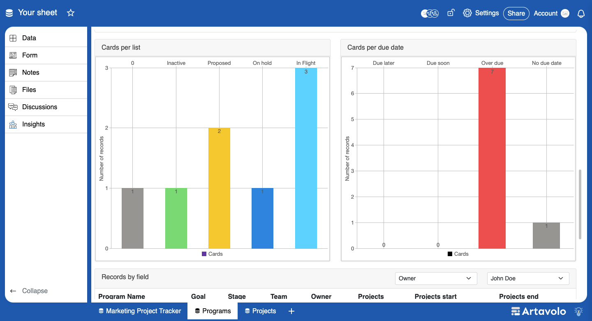Open the collaborators avatar group

(x=430, y=13)
